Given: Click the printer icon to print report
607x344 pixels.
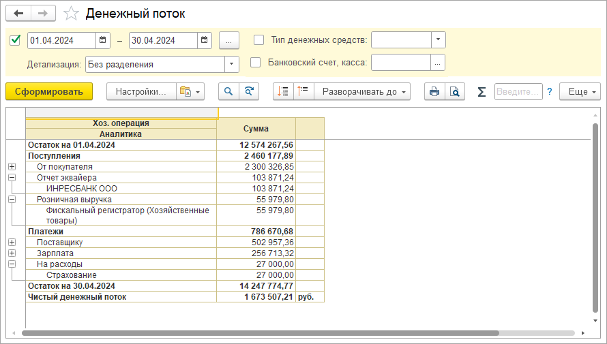Looking at the screenshot, I should pyautogui.click(x=434, y=91).
